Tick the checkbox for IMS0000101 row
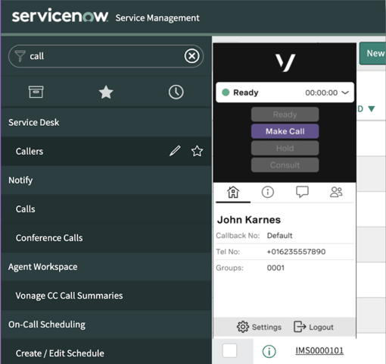 point(229,350)
